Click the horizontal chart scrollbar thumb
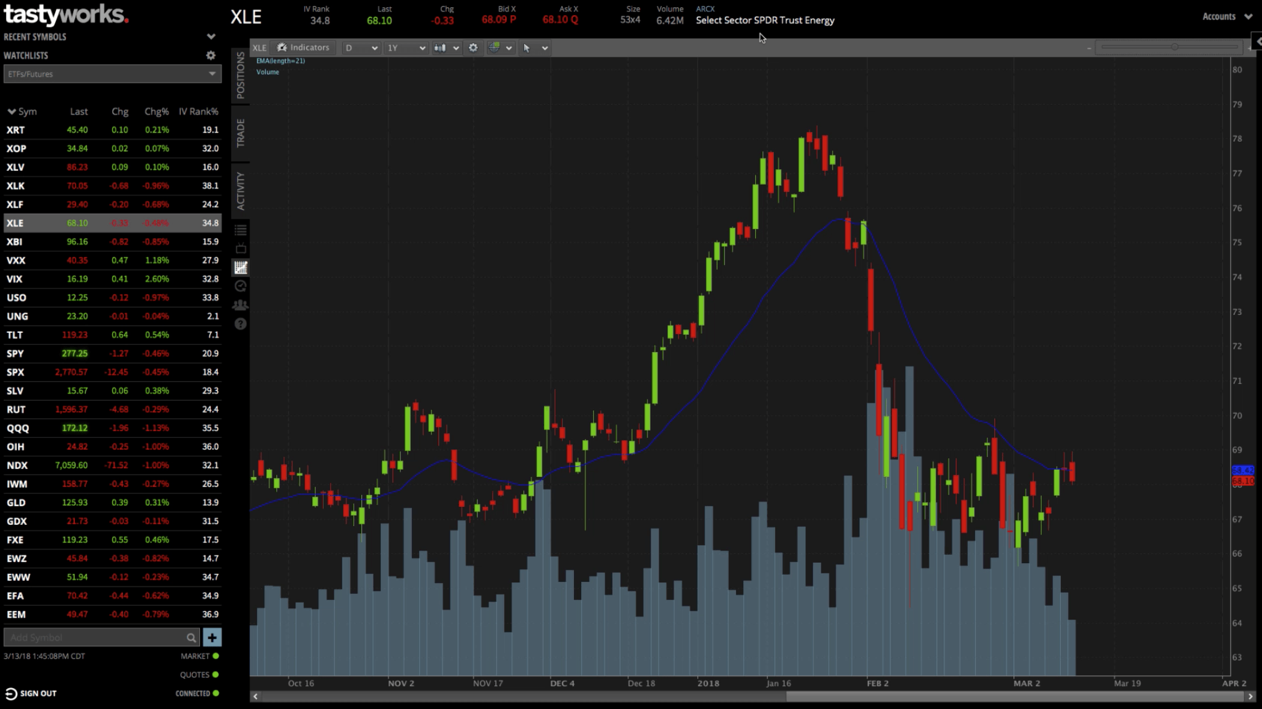The width and height of the screenshot is (1262, 709). coord(1015,696)
